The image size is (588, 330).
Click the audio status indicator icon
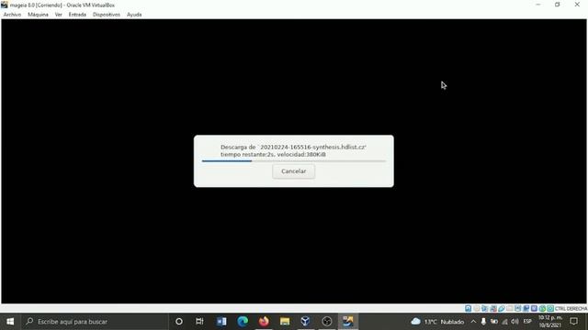tap(485, 308)
